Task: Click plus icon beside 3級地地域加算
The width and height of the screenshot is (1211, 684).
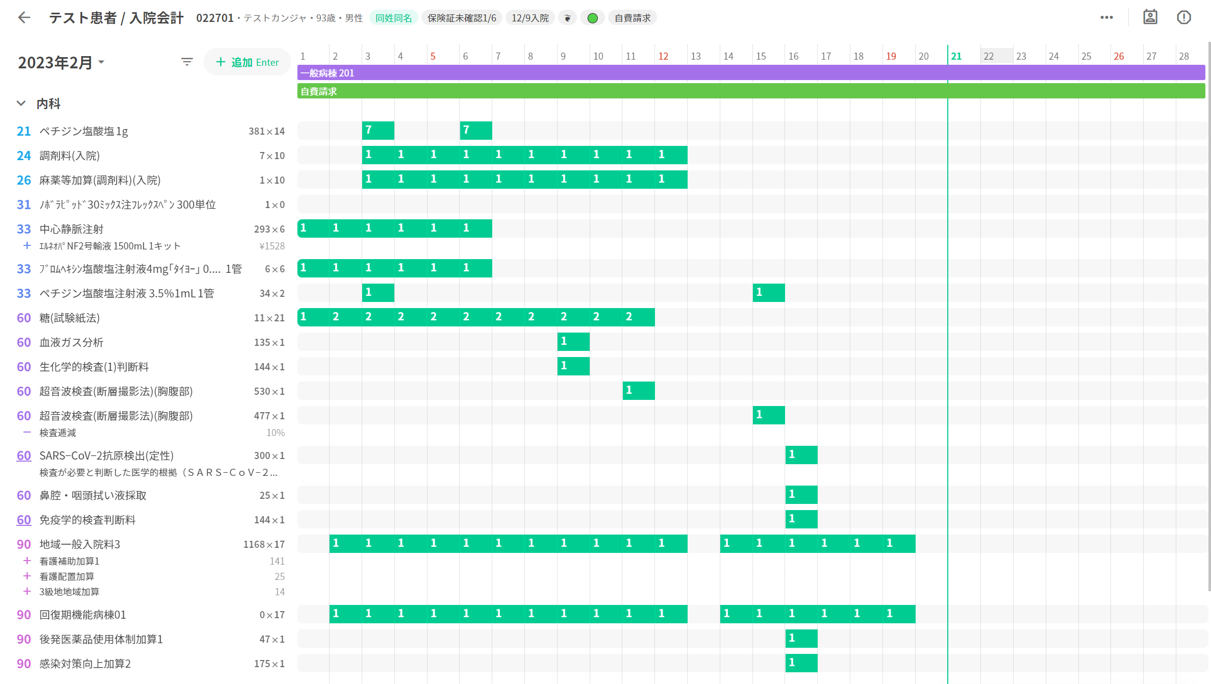Action: point(27,592)
